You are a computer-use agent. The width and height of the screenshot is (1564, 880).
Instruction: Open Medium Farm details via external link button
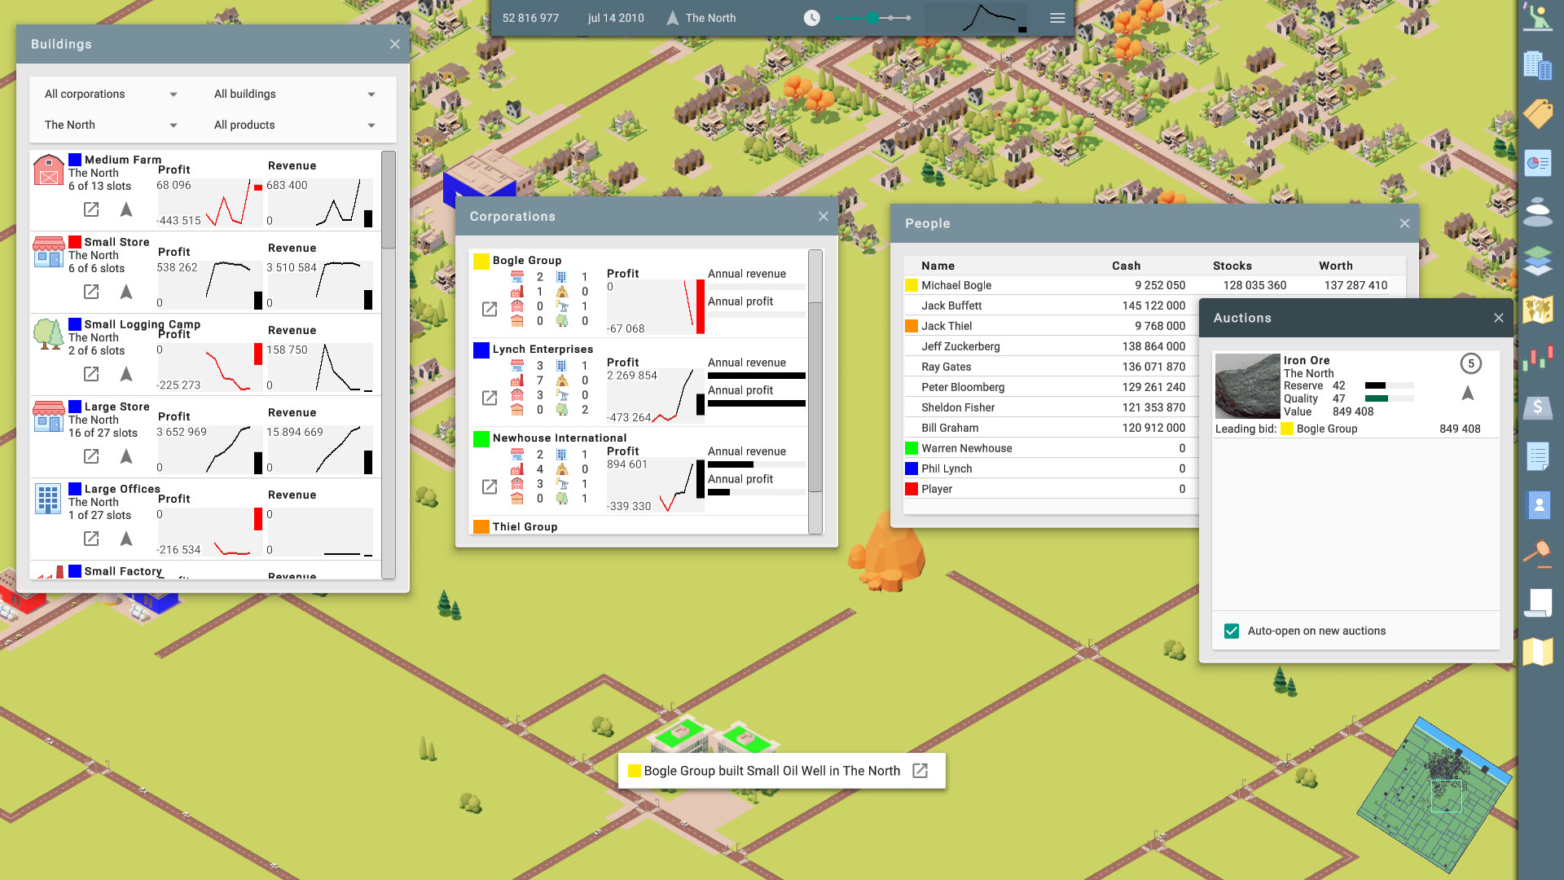(90, 209)
